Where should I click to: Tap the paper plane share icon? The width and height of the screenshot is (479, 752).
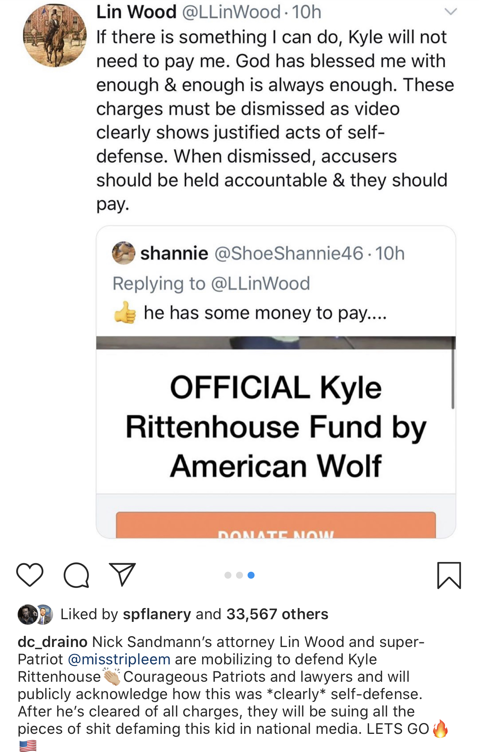click(x=122, y=574)
